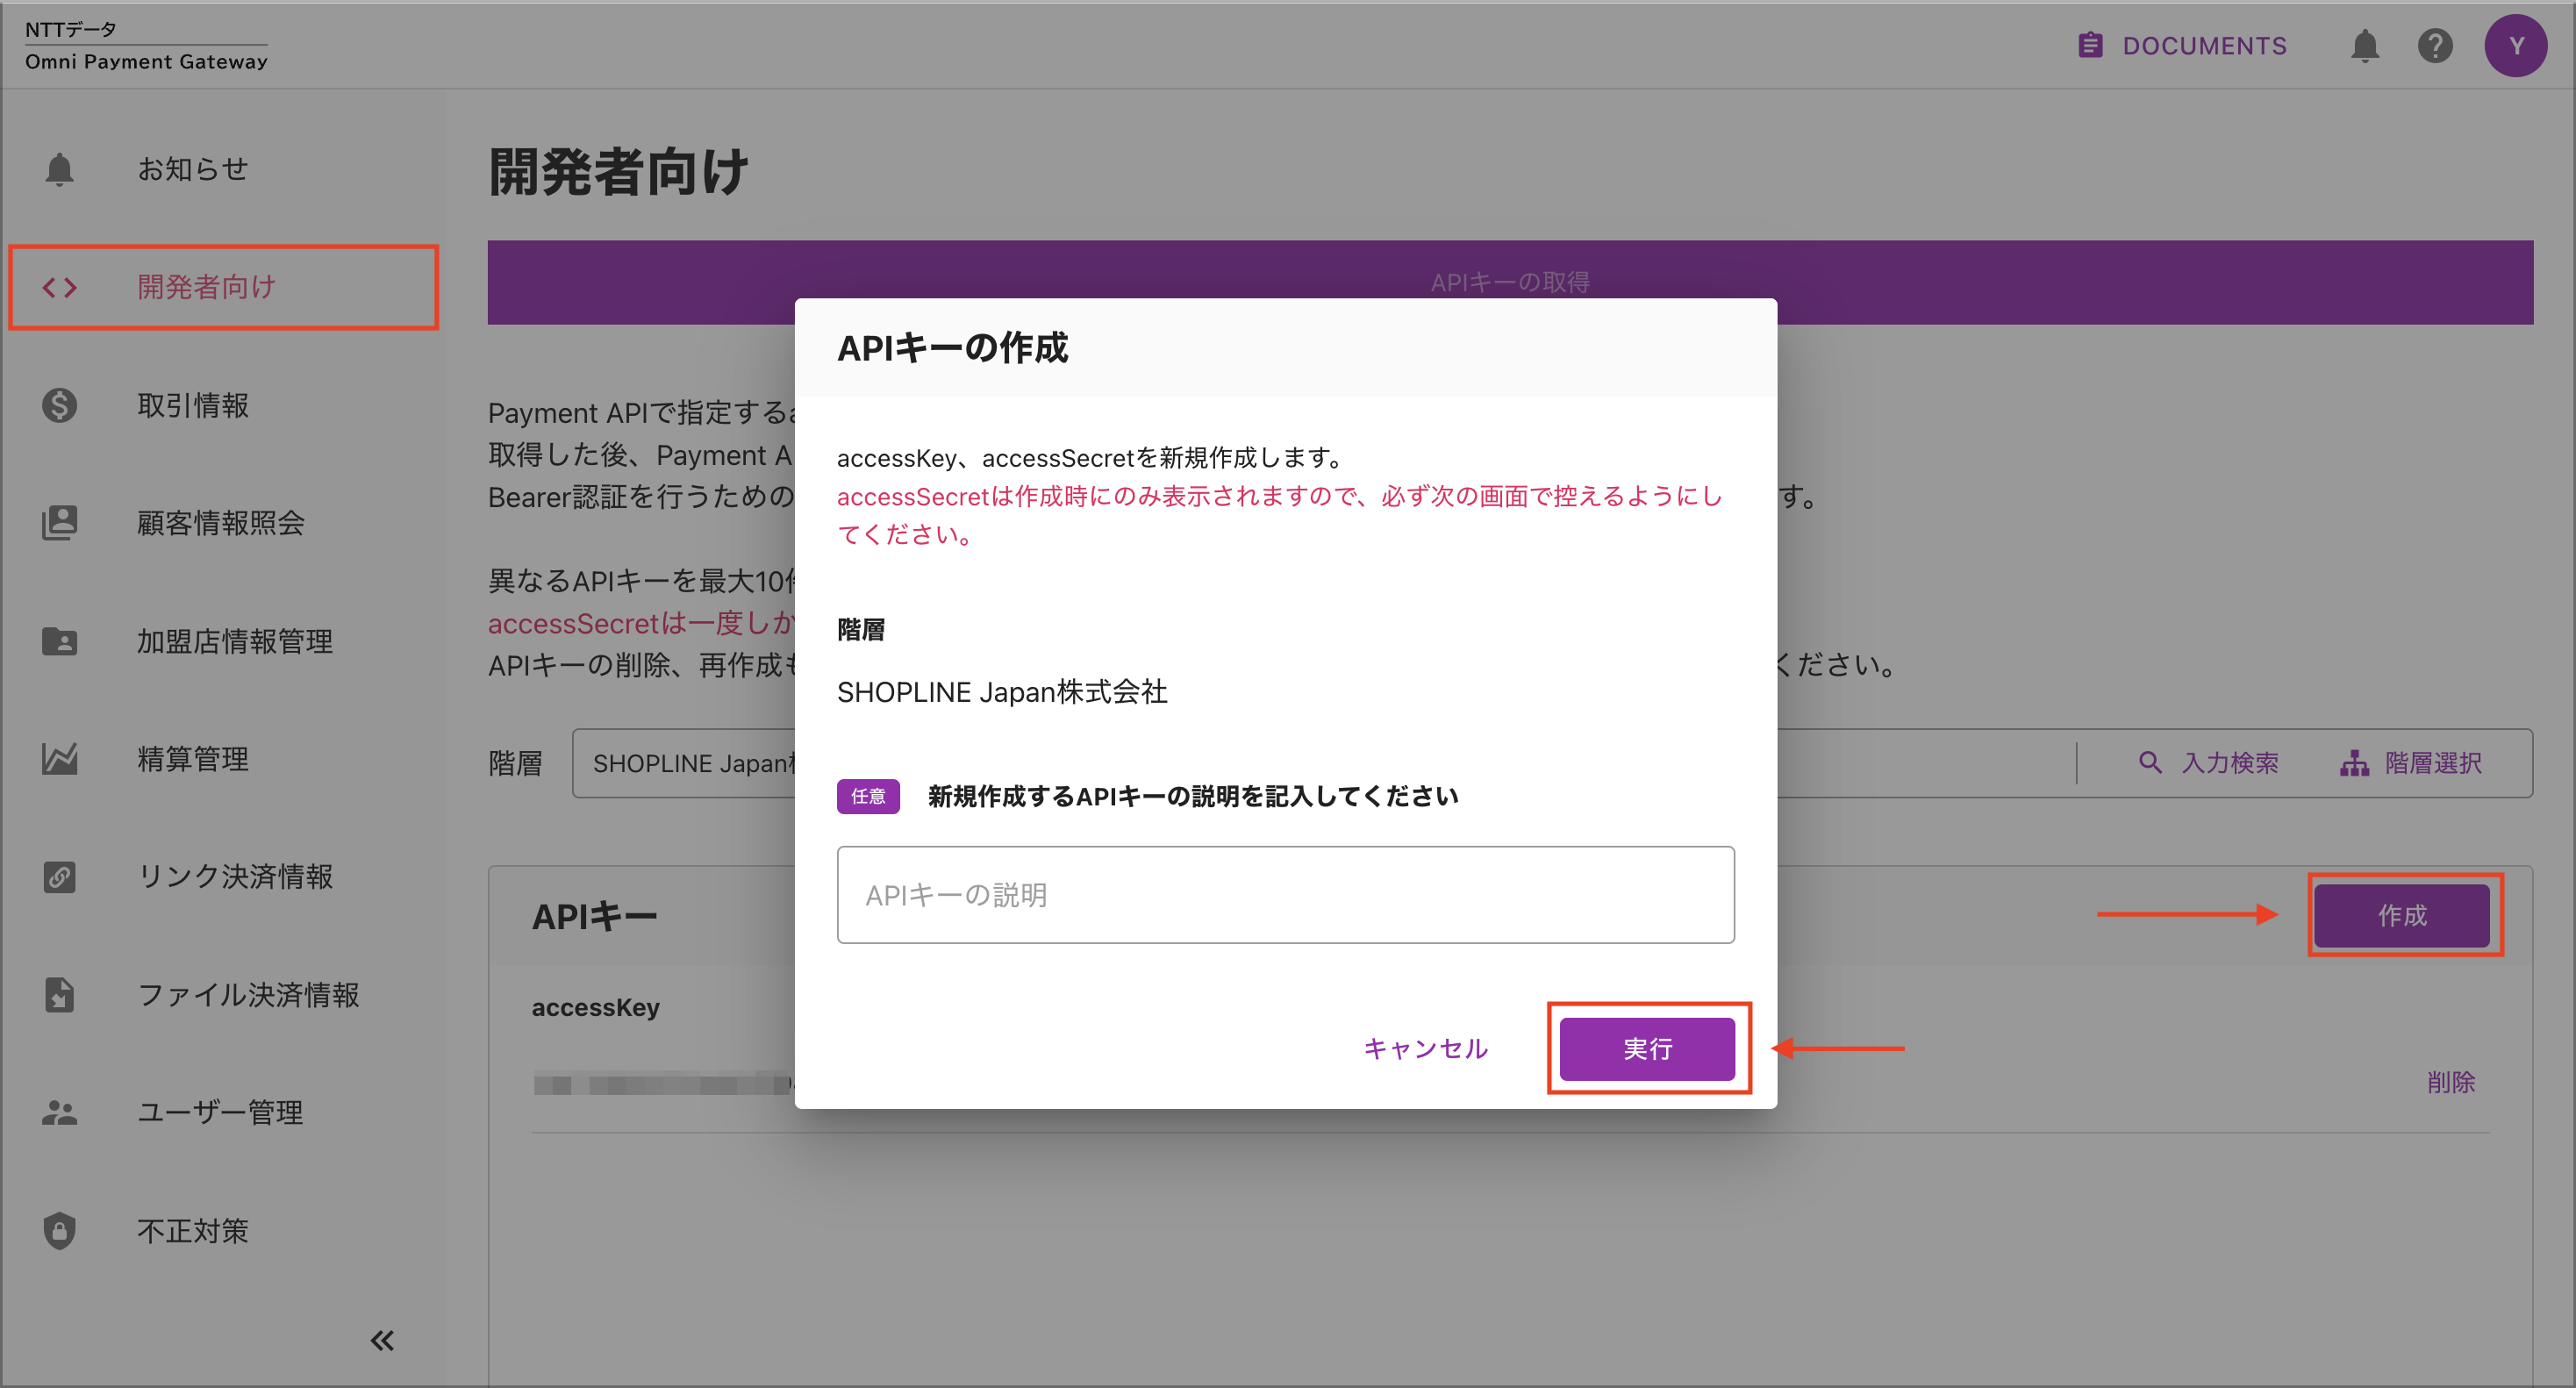The image size is (2576, 1388).
Task: Select the APIキーの取得 purple tab
Action: 1510,282
